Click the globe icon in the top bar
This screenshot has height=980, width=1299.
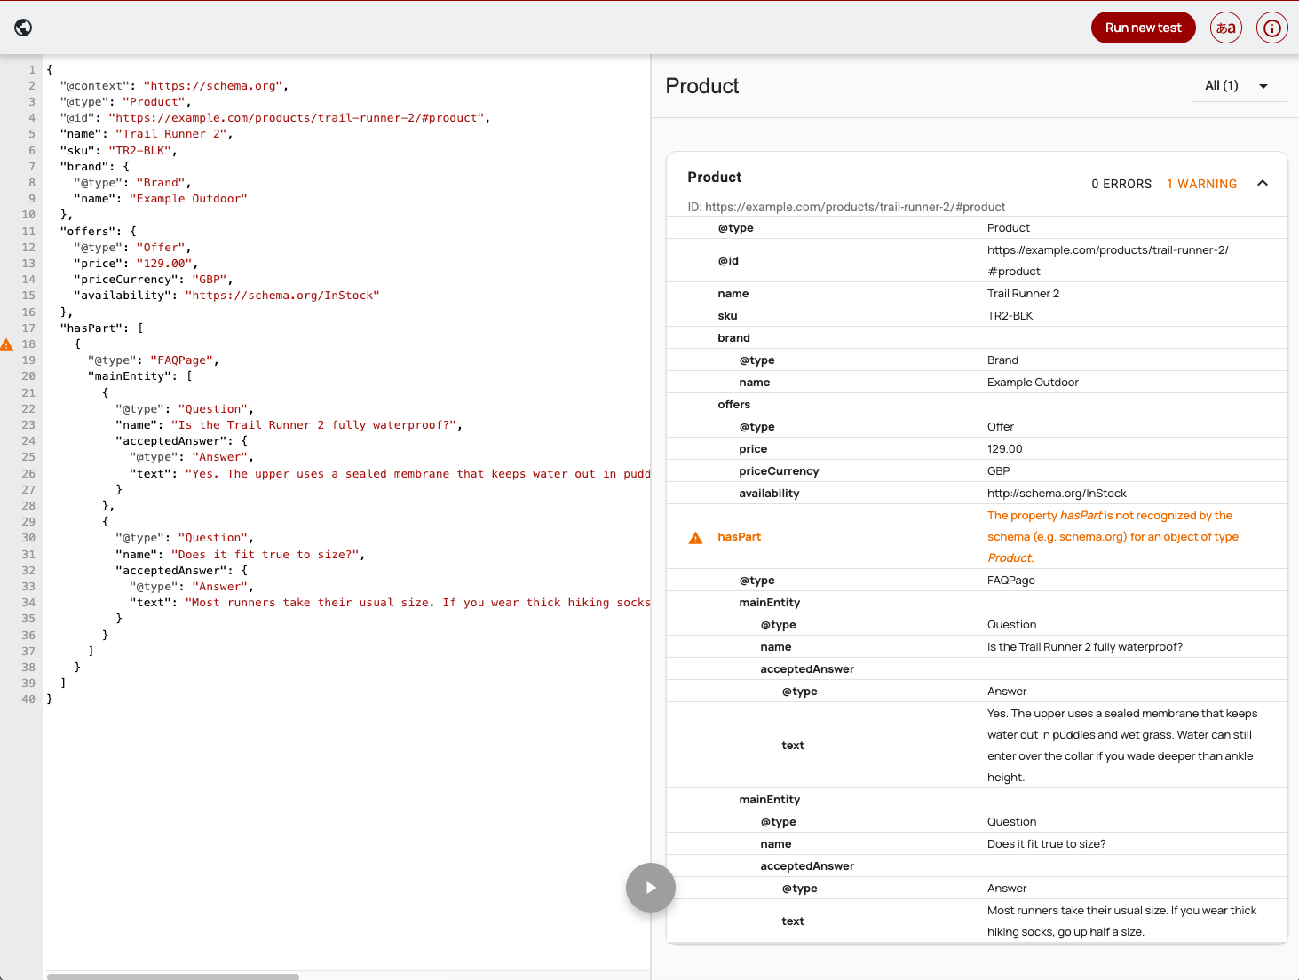[24, 28]
